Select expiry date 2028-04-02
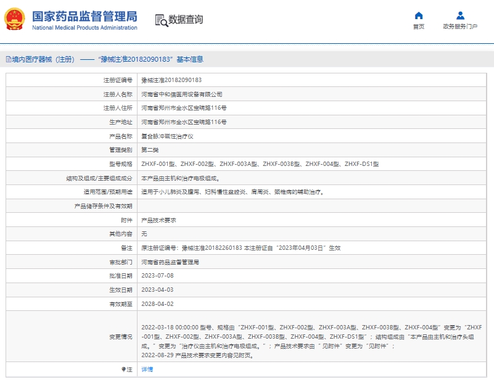The image size is (494, 380). [157, 304]
